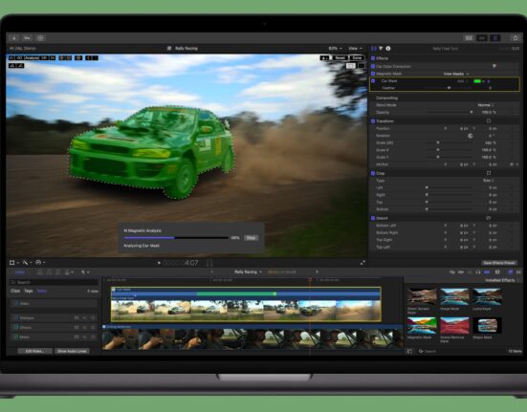Screen dimensions: 527x412
Task: Click the Crop onscreen controls icon
Action: tap(489, 173)
